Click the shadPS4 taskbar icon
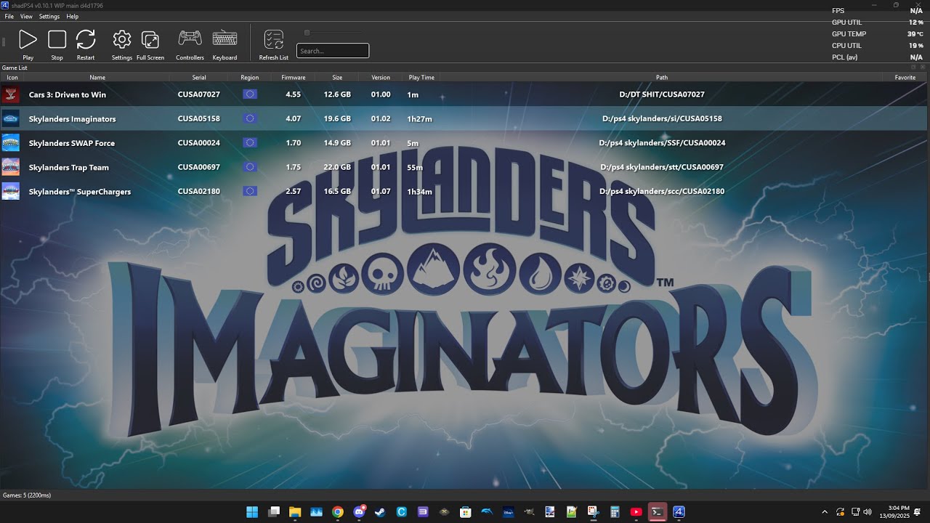Image resolution: width=930 pixels, height=523 pixels. 679,512
